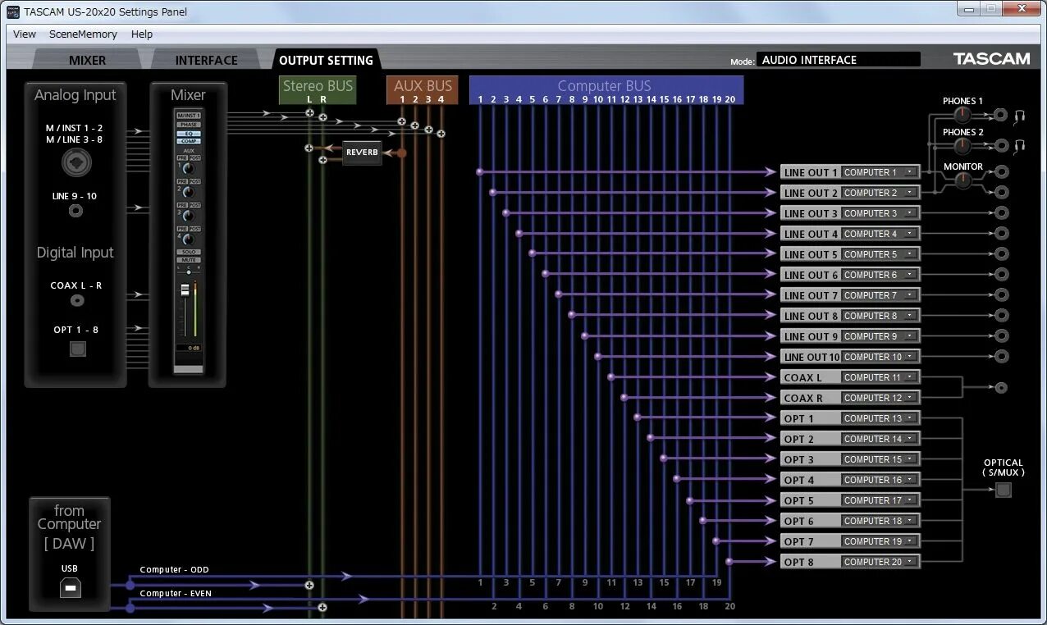Click the OPT 1 - 8 optical input icon
Screen dimensions: 1047x625
pyautogui.click(x=77, y=349)
